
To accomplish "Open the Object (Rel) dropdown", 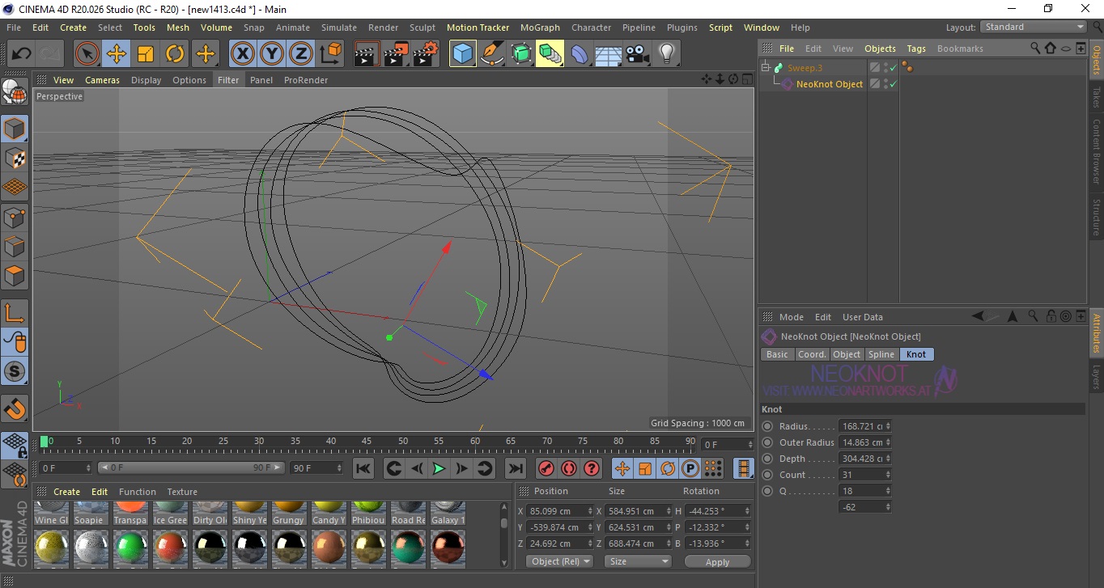I will (x=559, y=561).
